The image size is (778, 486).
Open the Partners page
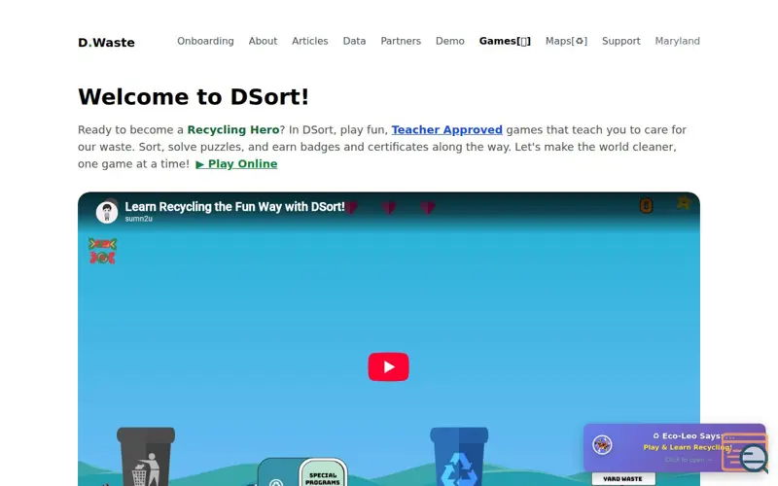click(x=401, y=41)
